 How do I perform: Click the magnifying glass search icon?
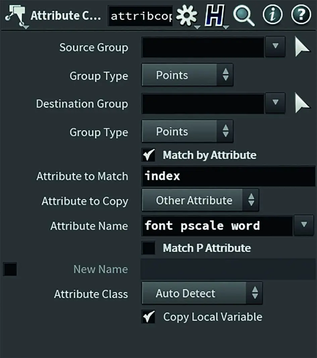244,15
